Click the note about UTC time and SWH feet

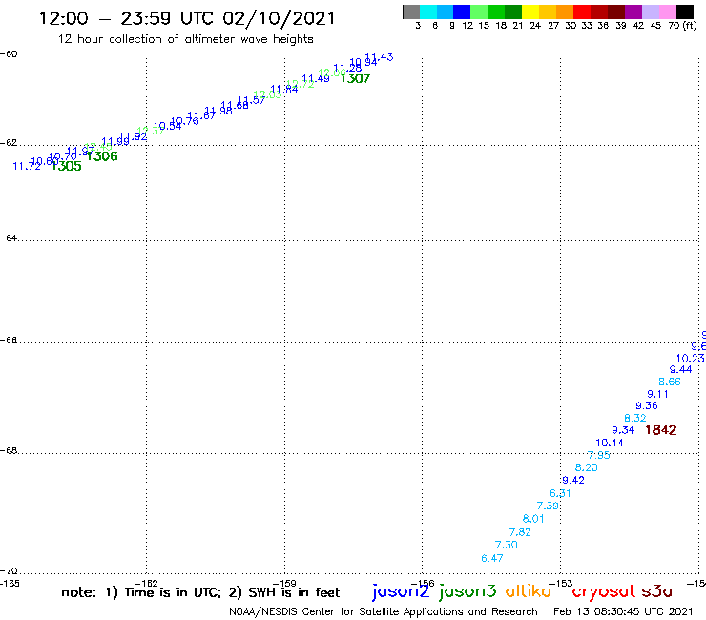200,592
